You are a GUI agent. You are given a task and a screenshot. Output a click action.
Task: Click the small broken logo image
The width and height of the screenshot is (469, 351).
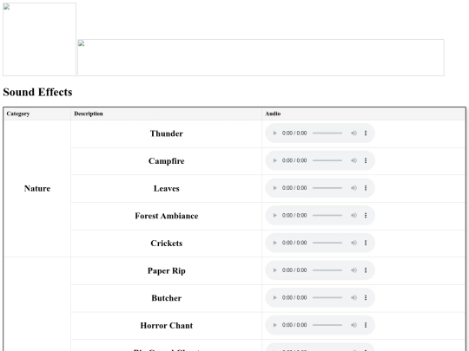39,39
